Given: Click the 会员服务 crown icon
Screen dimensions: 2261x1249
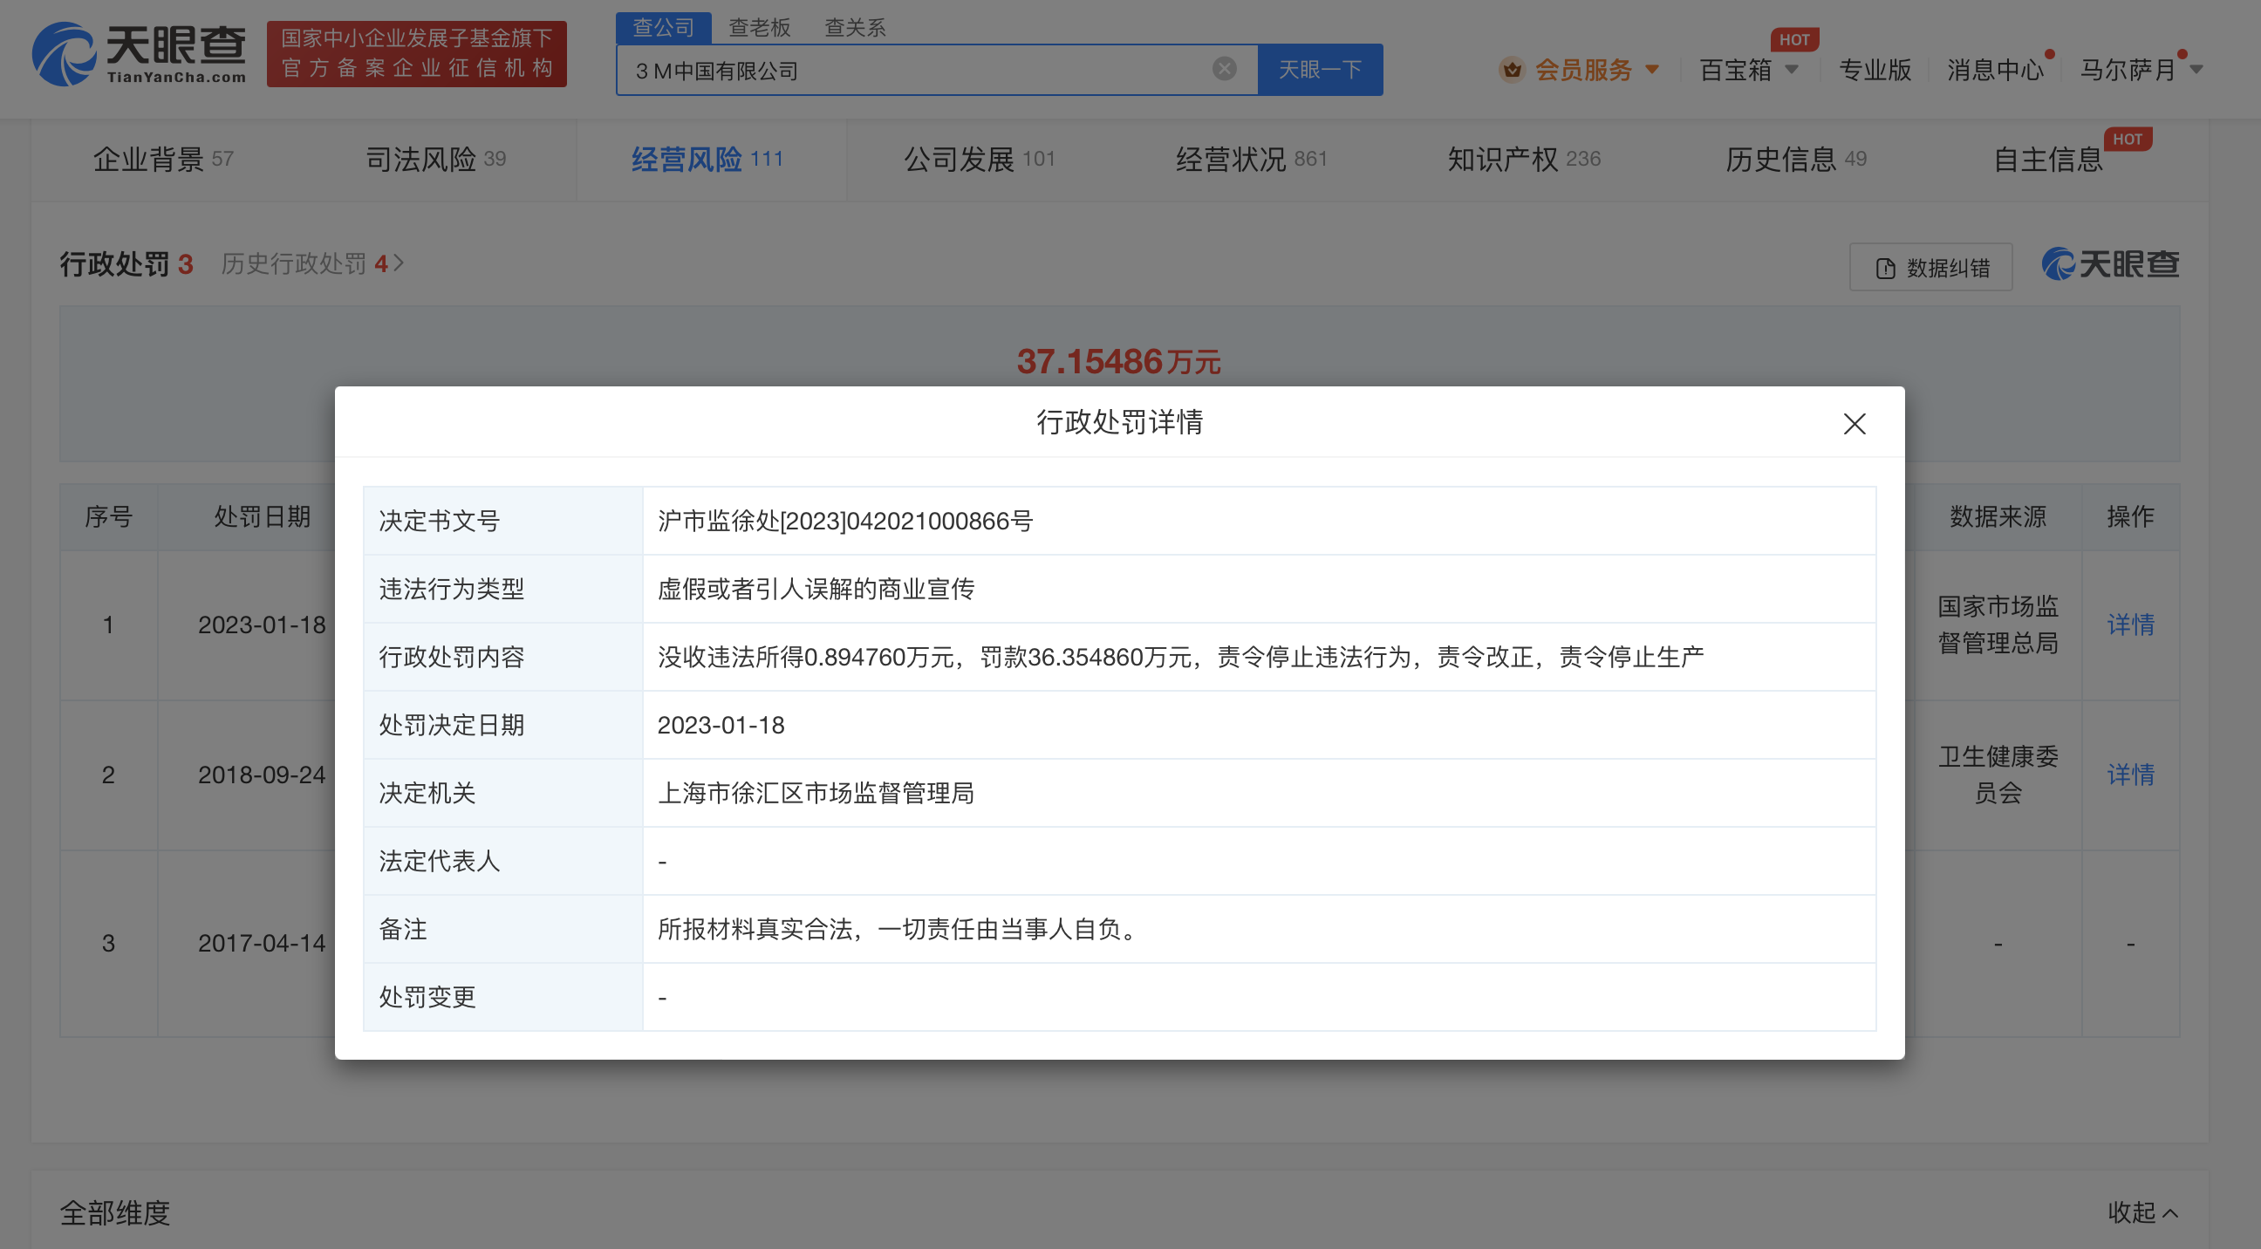Looking at the screenshot, I should 1512,69.
